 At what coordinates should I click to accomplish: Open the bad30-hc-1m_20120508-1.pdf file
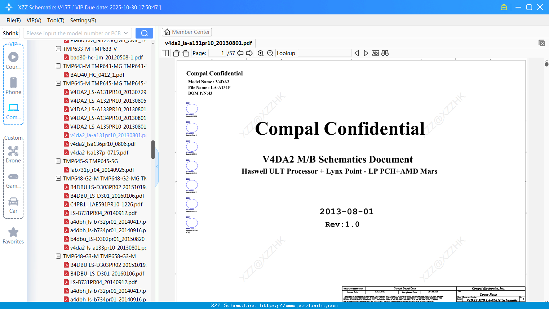[x=106, y=57]
